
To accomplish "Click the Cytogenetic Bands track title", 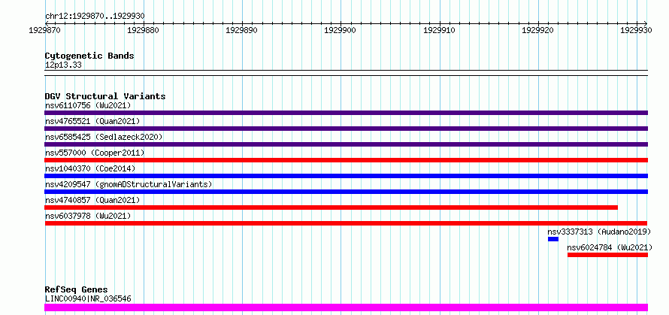I will [89, 56].
